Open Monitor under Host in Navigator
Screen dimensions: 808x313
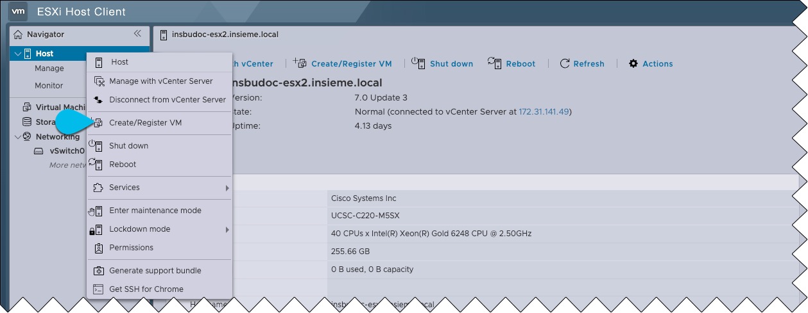[x=49, y=86]
